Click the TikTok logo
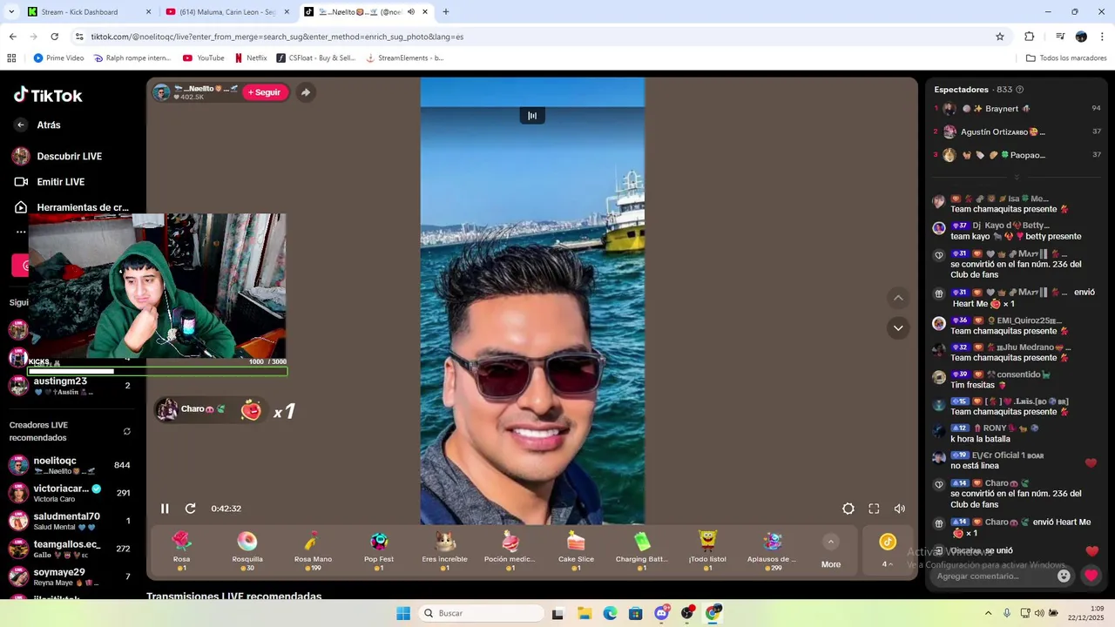 (48, 95)
